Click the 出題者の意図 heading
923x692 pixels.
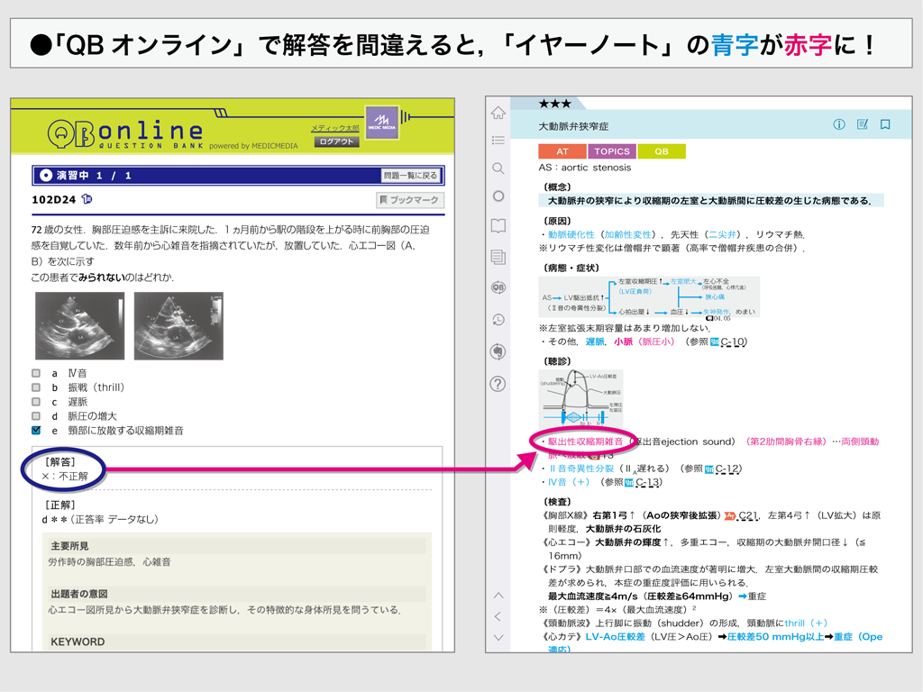[79, 595]
